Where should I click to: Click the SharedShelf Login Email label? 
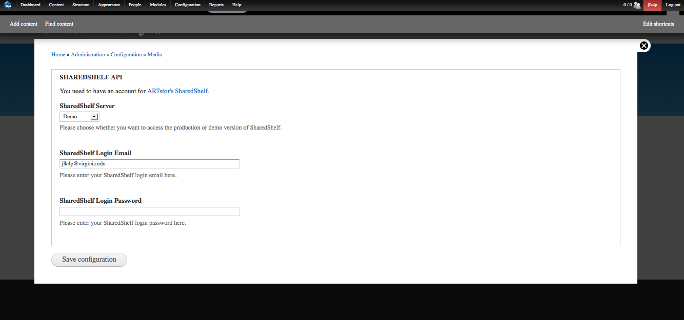tap(95, 153)
